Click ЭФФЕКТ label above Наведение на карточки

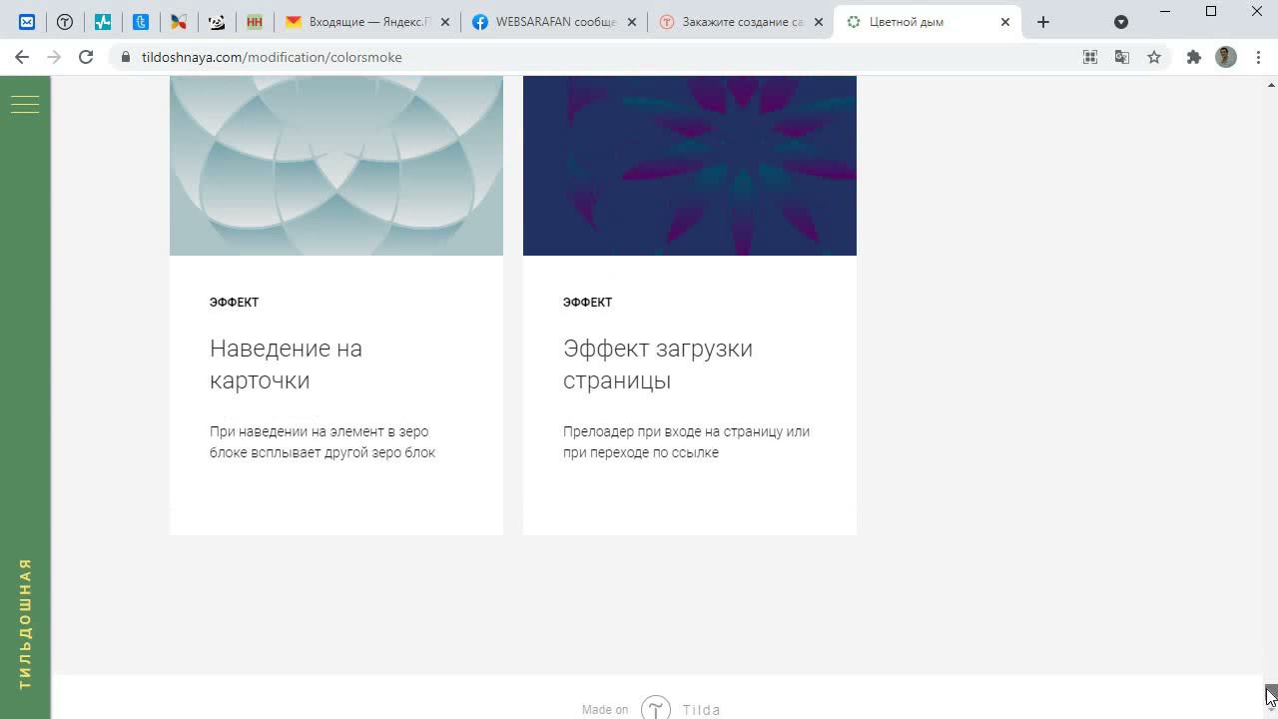[x=234, y=303]
